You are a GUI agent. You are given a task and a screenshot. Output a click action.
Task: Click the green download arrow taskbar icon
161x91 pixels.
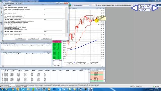33,89
